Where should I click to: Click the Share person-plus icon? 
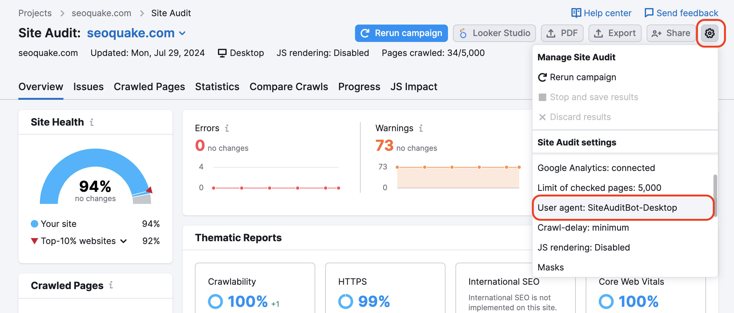pyautogui.click(x=657, y=34)
